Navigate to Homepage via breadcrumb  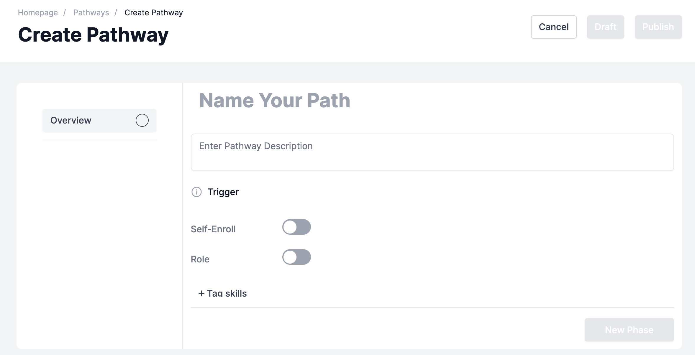point(38,12)
